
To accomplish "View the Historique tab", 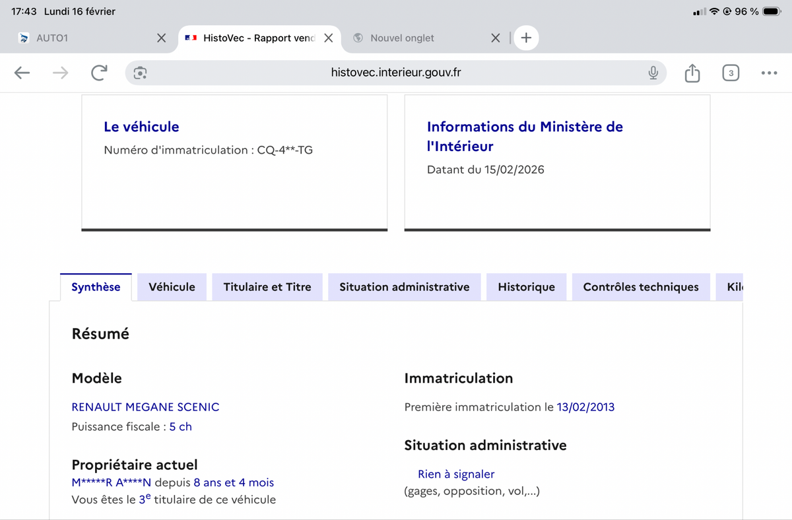I will click(526, 287).
